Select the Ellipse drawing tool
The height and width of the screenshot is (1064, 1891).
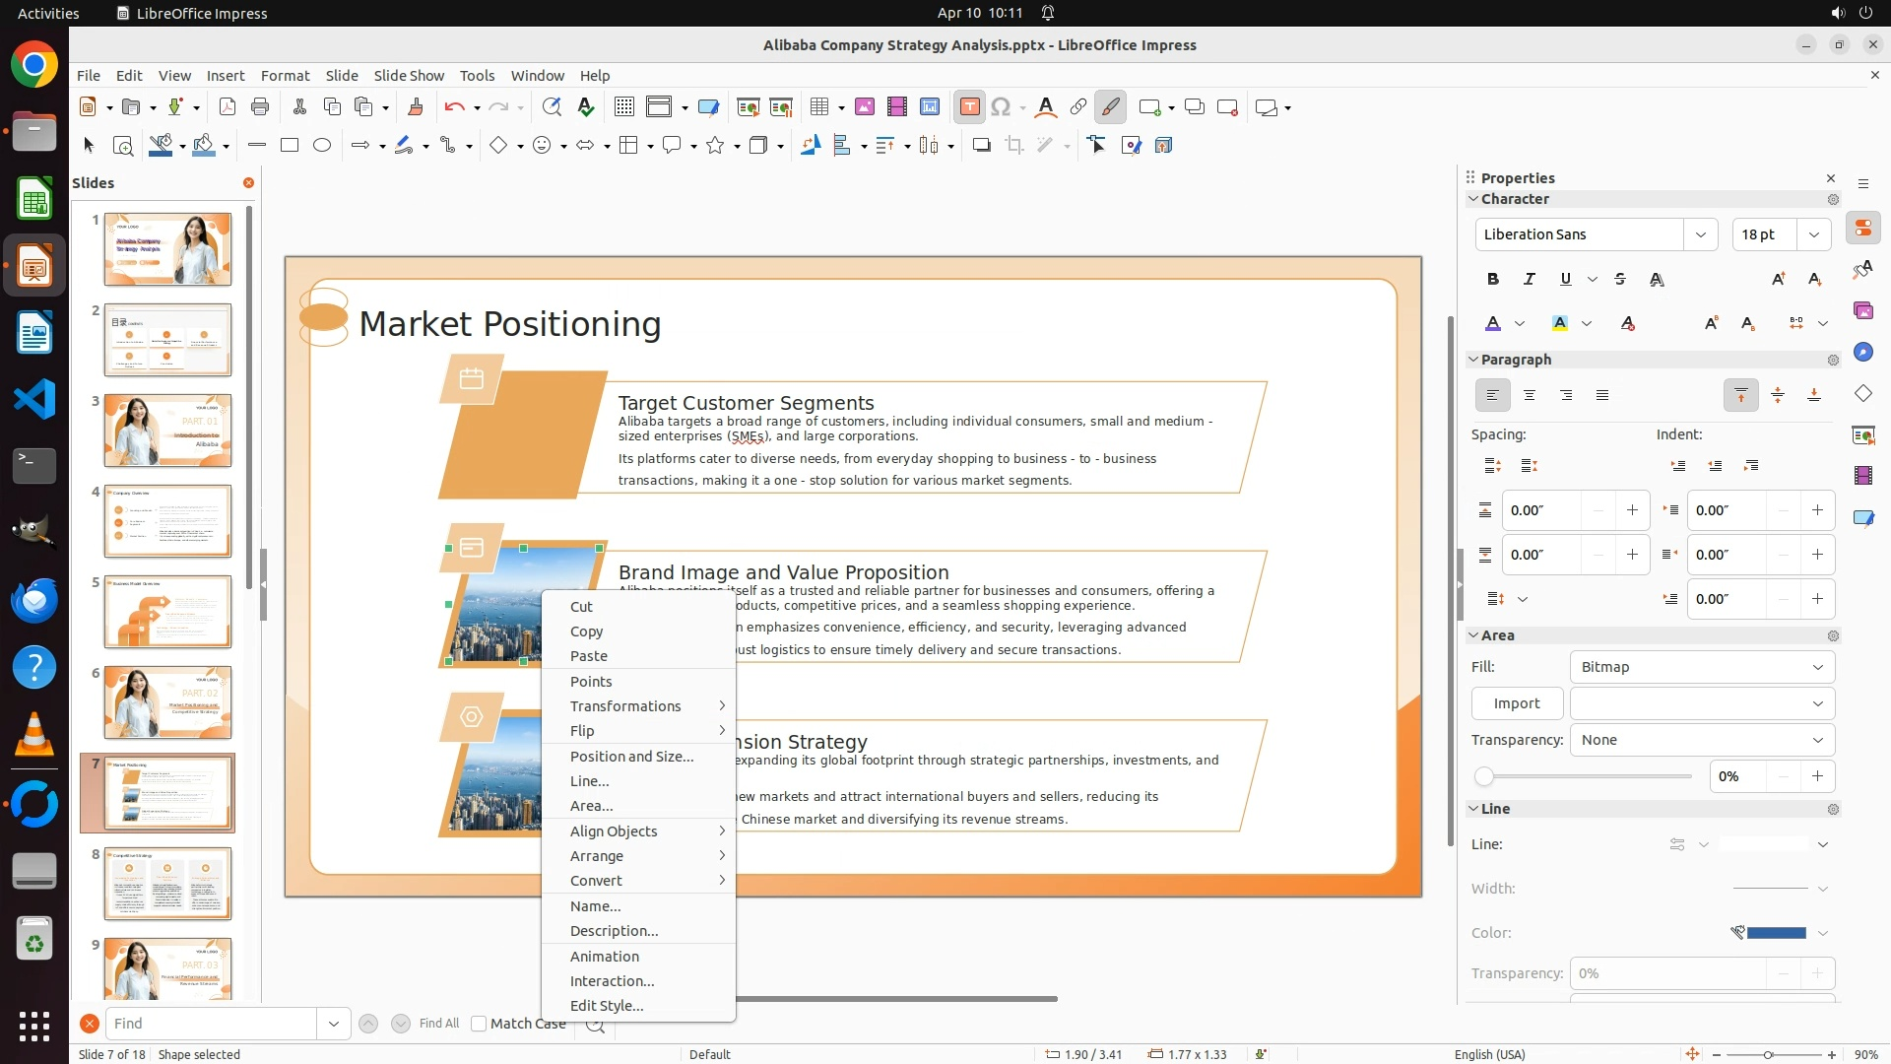pyautogui.click(x=322, y=146)
